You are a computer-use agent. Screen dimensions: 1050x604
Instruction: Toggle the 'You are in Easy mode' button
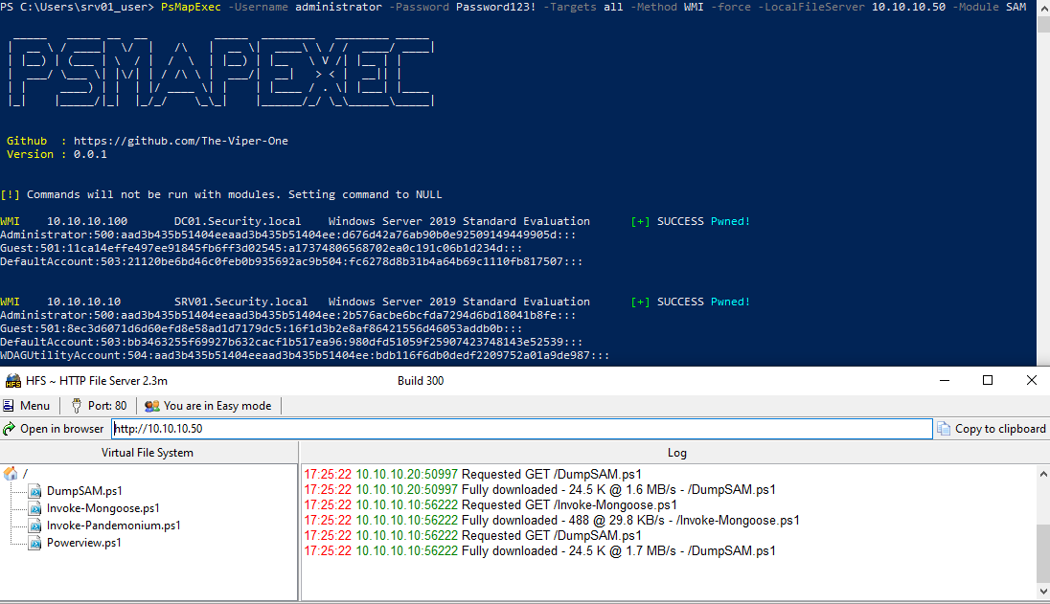tap(208, 405)
